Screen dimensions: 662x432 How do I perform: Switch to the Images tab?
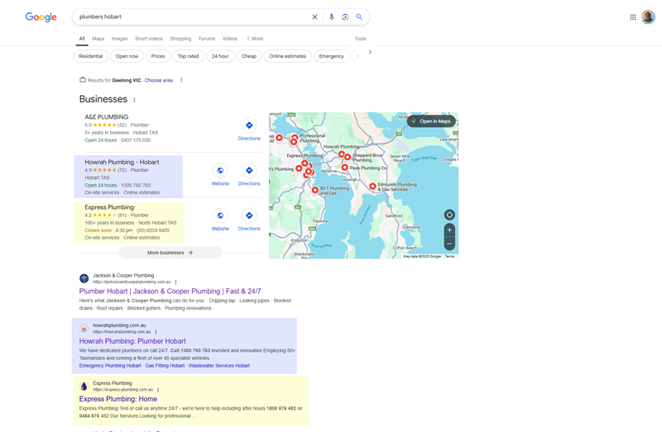[119, 39]
